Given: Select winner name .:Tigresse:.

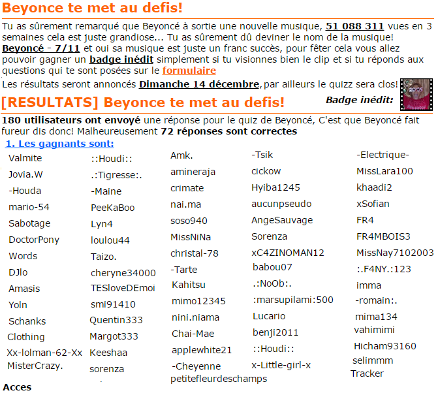Looking at the screenshot, I should 116,175.
